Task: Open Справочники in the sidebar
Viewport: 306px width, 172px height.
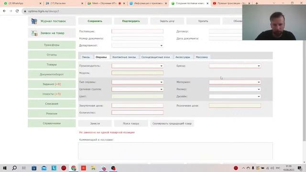Action: pos(52,123)
